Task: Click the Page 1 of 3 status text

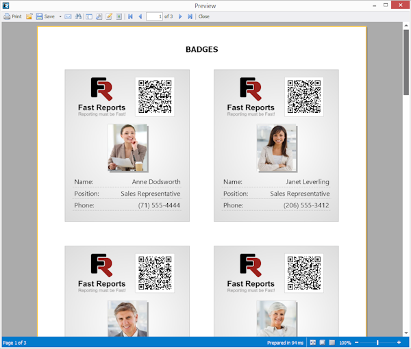Action: [x=14, y=343]
